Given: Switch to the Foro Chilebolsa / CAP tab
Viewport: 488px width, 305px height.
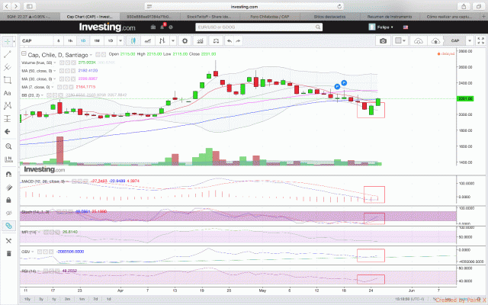Looking at the screenshot, I should tap(269, 17).
